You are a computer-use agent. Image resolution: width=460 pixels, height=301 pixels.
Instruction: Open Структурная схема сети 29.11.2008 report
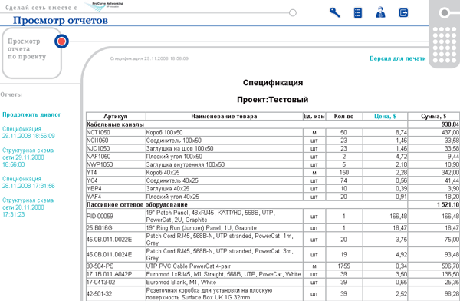point(28,157)
